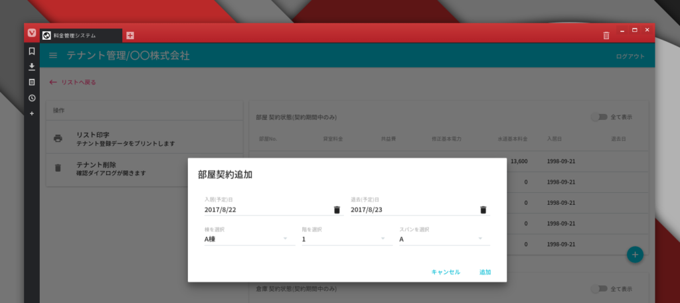Viewport: 680px width, 303px height.
Task: Toggle 全て表示 switch for 部屋 契約状態
Action: [x=598, y=117]
